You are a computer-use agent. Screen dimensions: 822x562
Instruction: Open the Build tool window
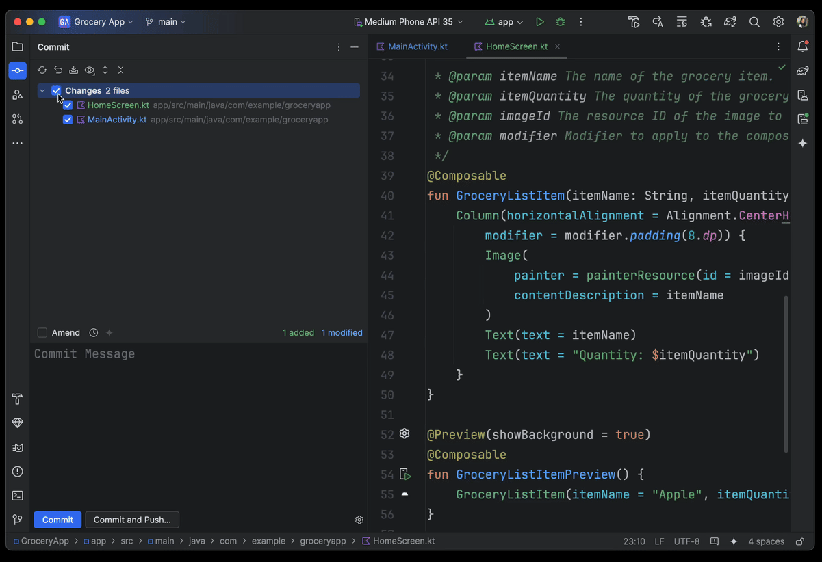(x=17, y=399)
